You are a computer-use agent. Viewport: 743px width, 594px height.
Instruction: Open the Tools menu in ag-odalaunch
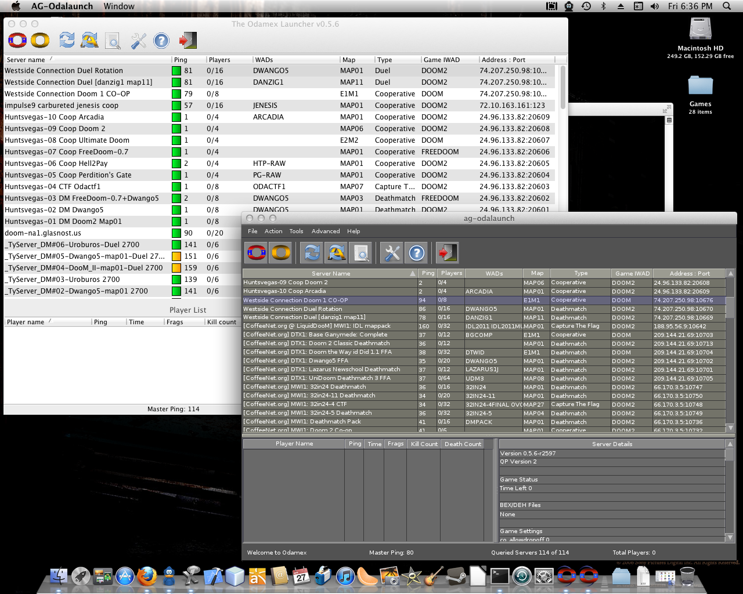click(296, 231)
